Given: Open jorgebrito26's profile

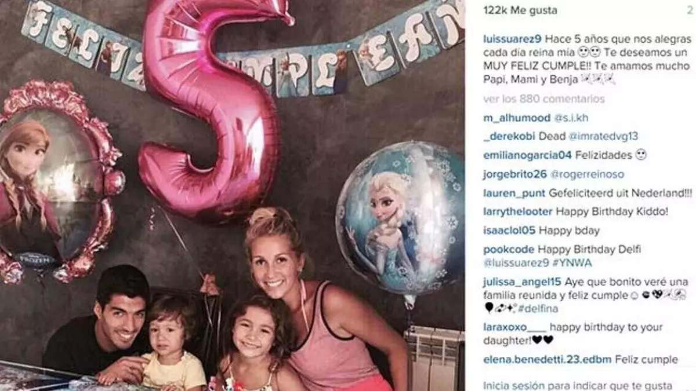Looking at the screenshot, I should pyautogui.click(x=514, y=174).
